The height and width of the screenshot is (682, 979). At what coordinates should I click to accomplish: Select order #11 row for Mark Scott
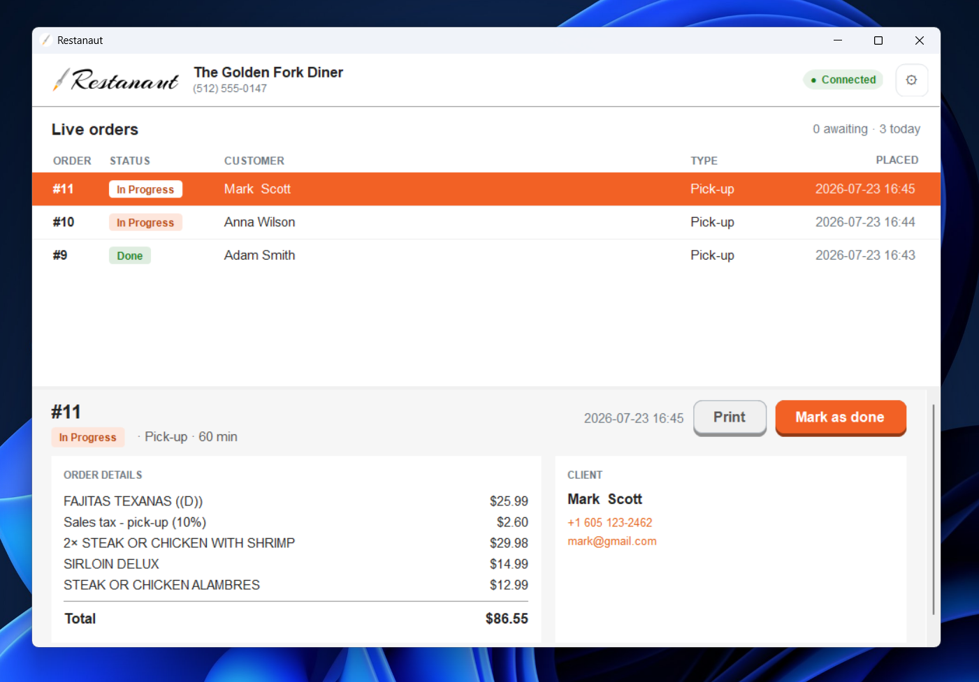(x=486, y=189)
